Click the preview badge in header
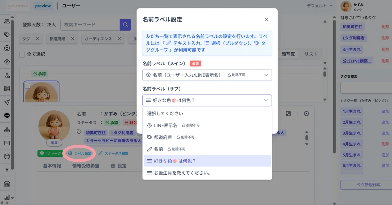Viewport: 392px width, 205px height. point(43,6)
